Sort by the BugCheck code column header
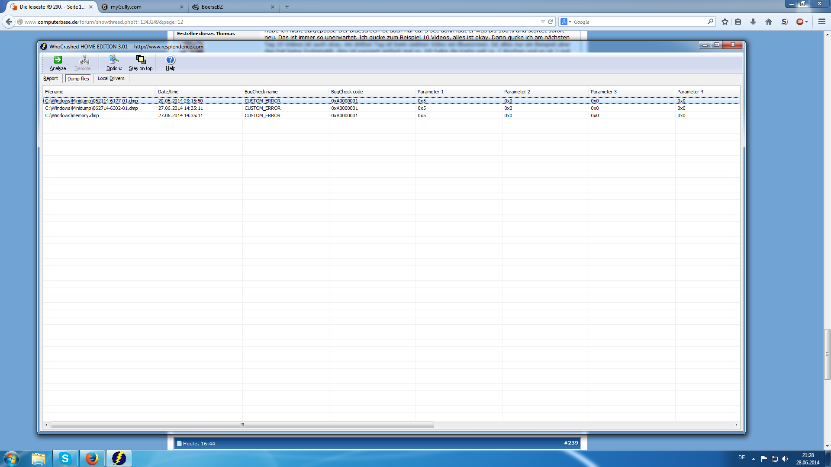Image resolution: width=831 pixels, height=467 pixels. (x=347, y=92)
